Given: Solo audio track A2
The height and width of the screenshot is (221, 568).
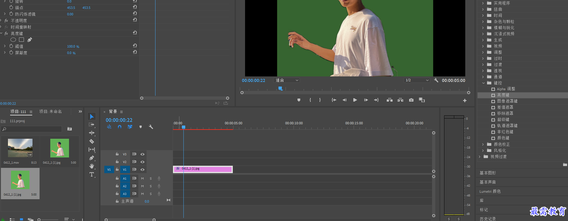Looking at the screenshot, I should 151,186.
